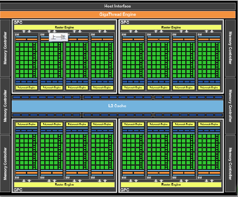
Task: Click Raster Engine in the lower-right GPC
Action: (x=171, y=185)
